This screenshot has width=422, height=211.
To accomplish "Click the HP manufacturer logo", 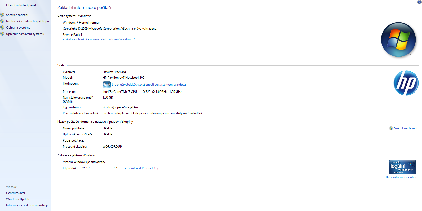I will point(406,83).
